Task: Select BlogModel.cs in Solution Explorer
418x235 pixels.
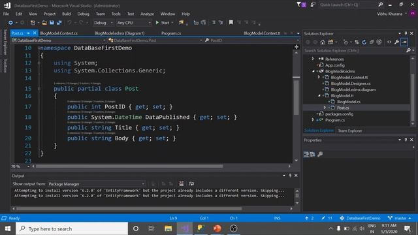Action: 349,102
